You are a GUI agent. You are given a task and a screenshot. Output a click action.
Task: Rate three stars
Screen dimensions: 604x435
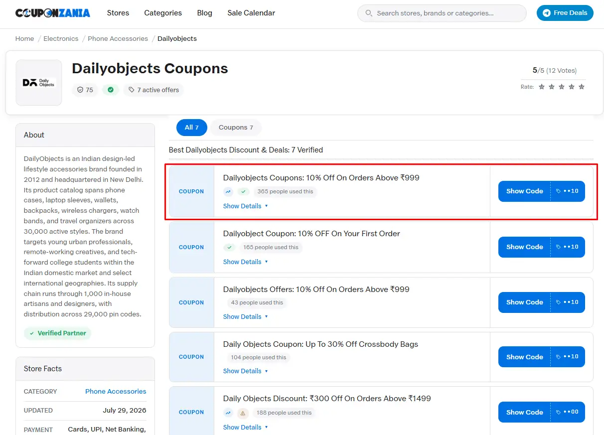[562, 87]
